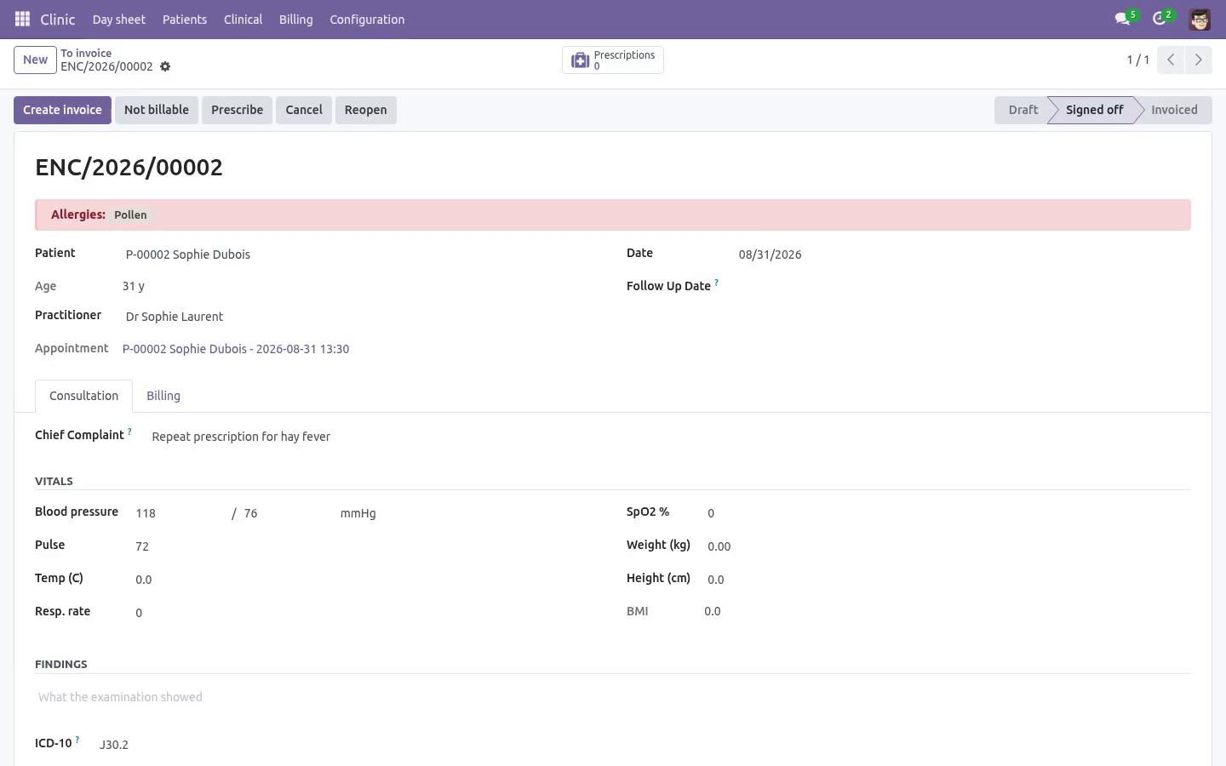Open the Day sheet menu
1226x766 pixels.
point(119,19)
